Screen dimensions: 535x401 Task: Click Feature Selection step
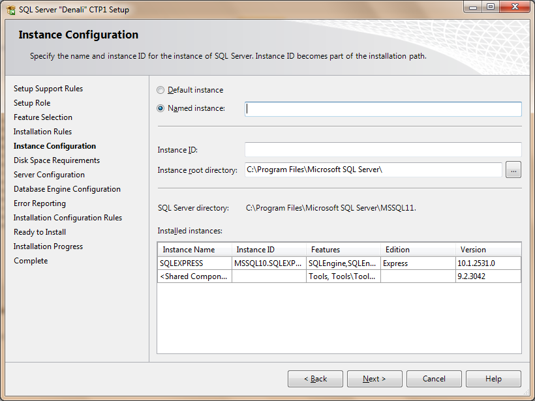pos(43,117)
